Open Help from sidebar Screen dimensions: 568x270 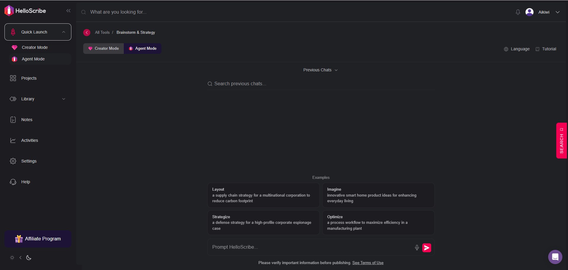[x=26, y=182]
